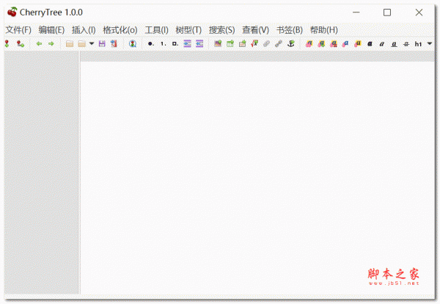Insert an anchor using the anchor icon
The height and width of the screenshot is (304, 440).
(290, 44)
